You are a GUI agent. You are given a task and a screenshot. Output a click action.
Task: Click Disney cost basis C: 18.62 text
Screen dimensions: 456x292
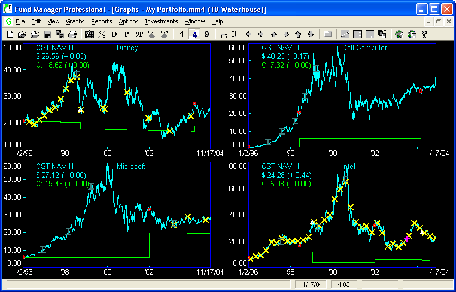click(63, 65)
